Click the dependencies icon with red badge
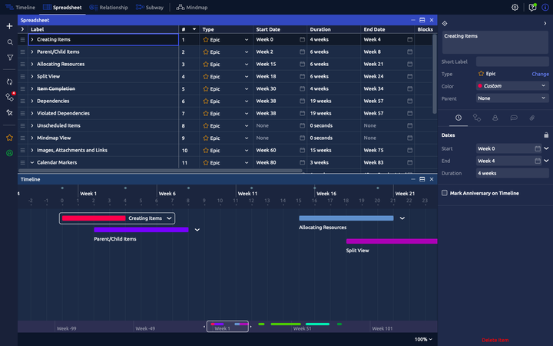This screenshot has width=553, height=346. tap(10, 97)
